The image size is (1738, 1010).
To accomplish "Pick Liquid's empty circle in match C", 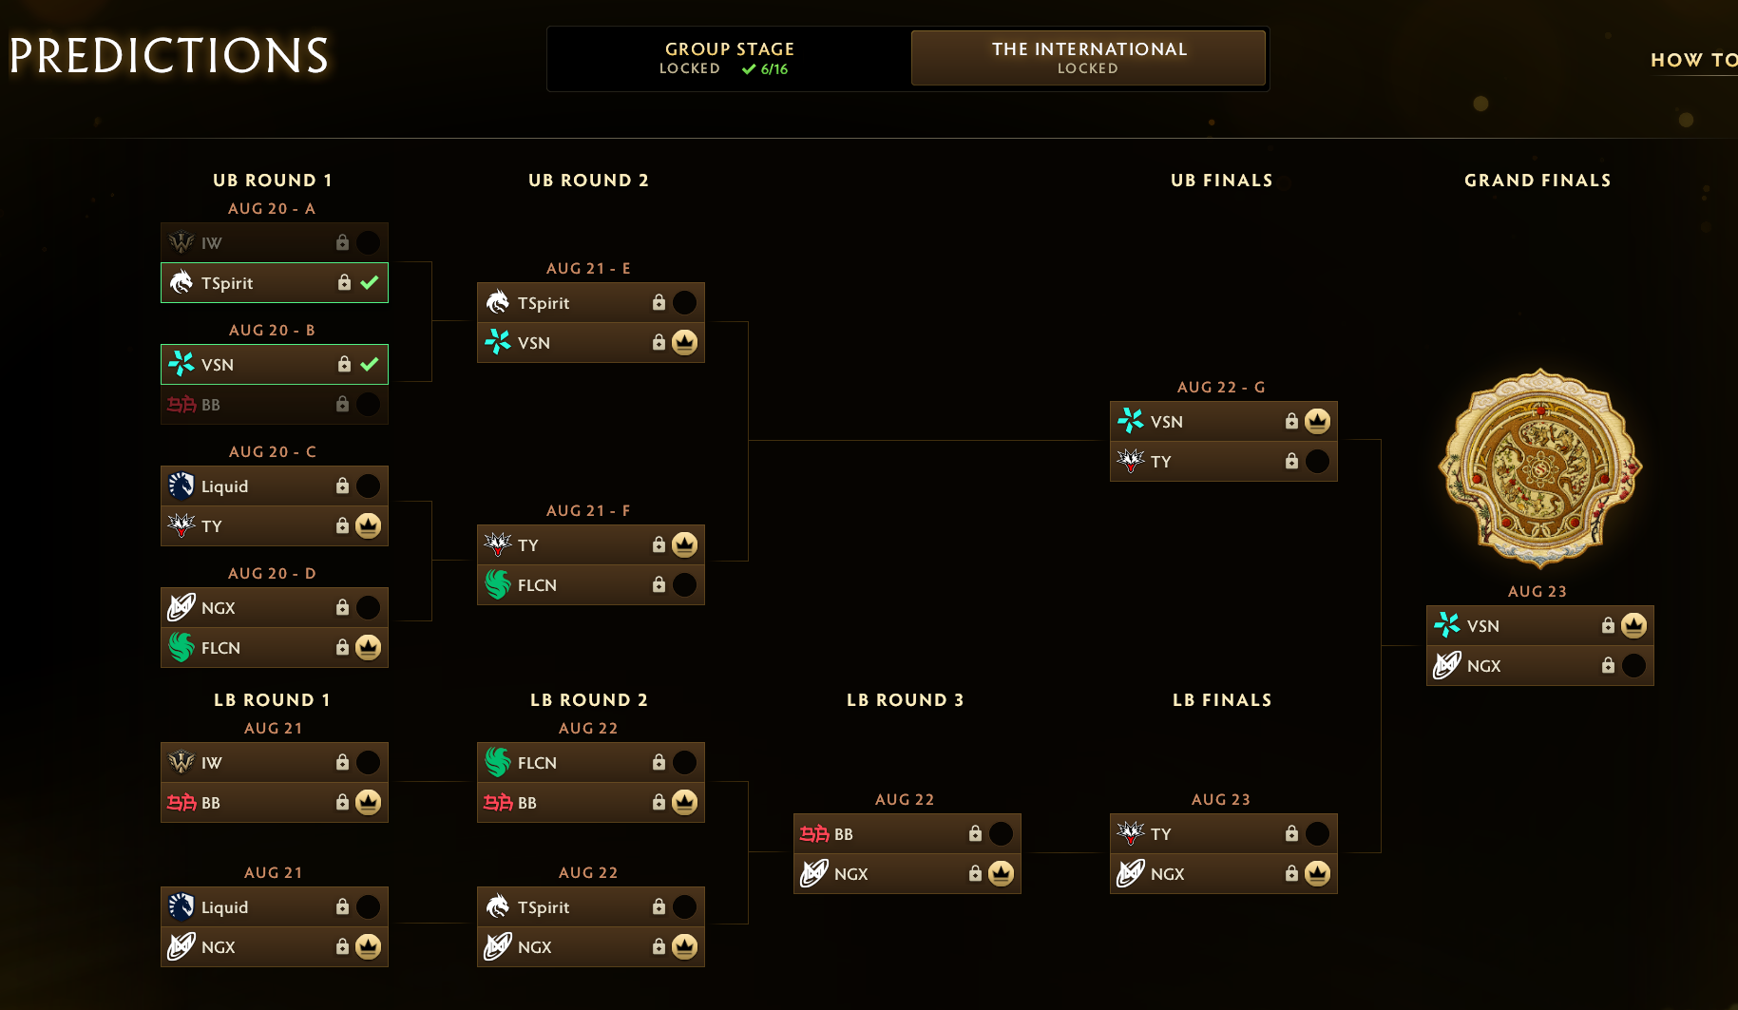I will [368, 486].
